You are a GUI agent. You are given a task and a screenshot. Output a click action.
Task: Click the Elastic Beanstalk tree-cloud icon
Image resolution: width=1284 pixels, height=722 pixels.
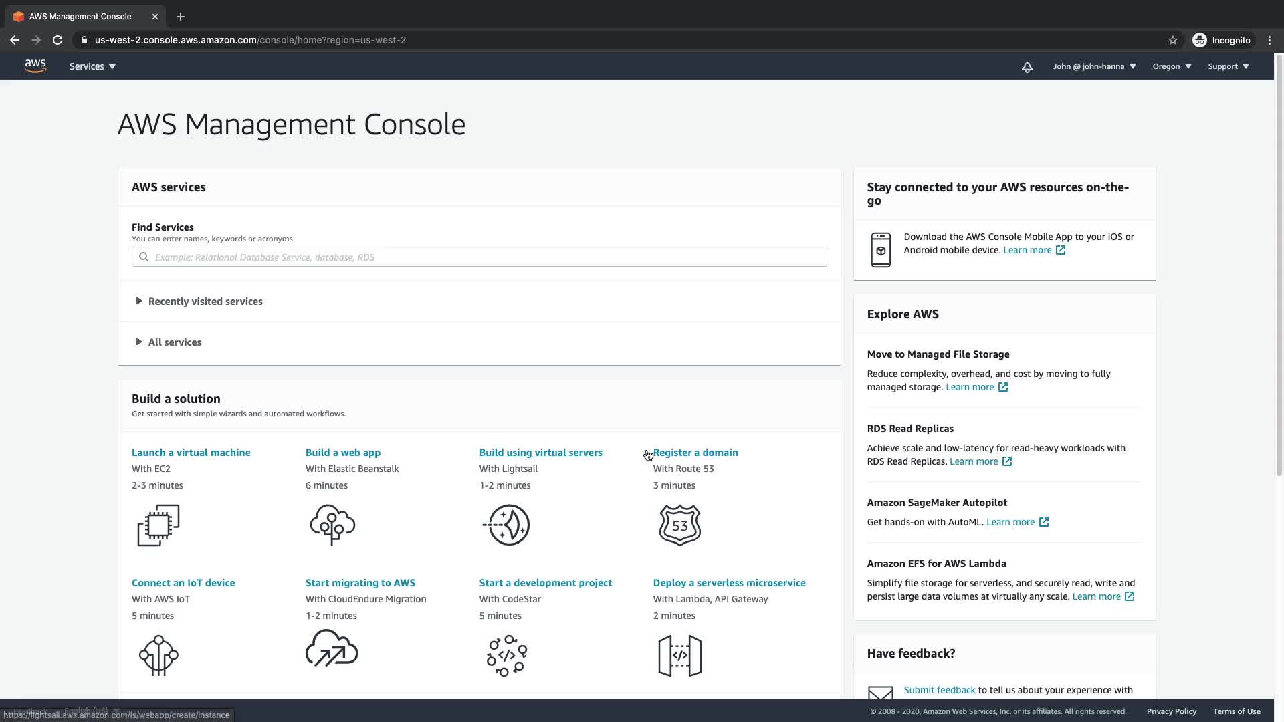(x=332, y=525)
